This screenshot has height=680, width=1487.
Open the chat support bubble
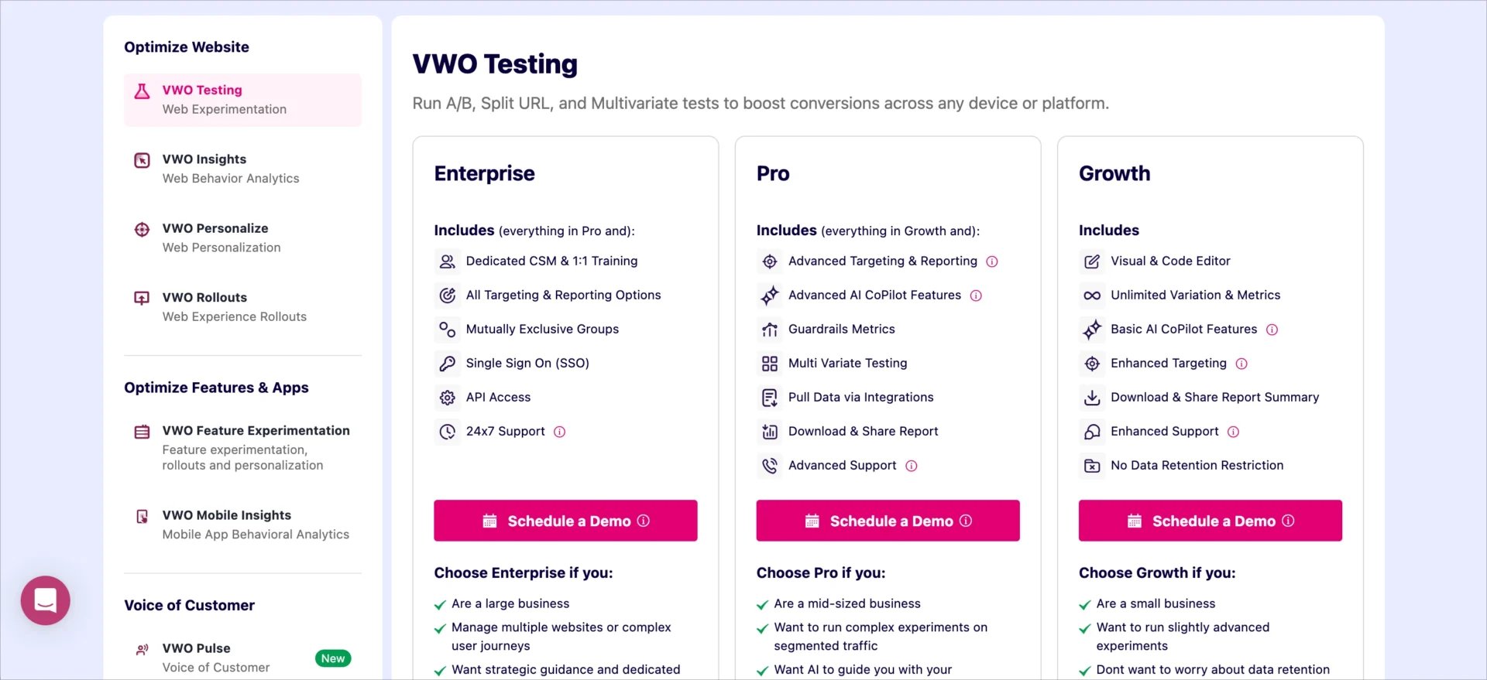tap(45, 600)
